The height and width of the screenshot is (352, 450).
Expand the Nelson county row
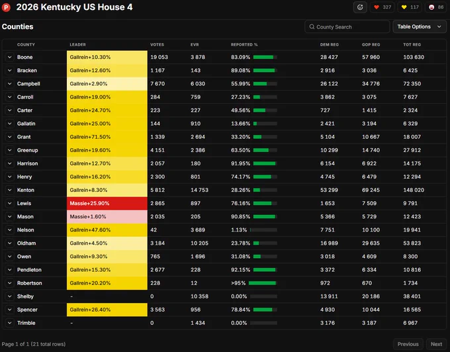click(x=9, y=230)
